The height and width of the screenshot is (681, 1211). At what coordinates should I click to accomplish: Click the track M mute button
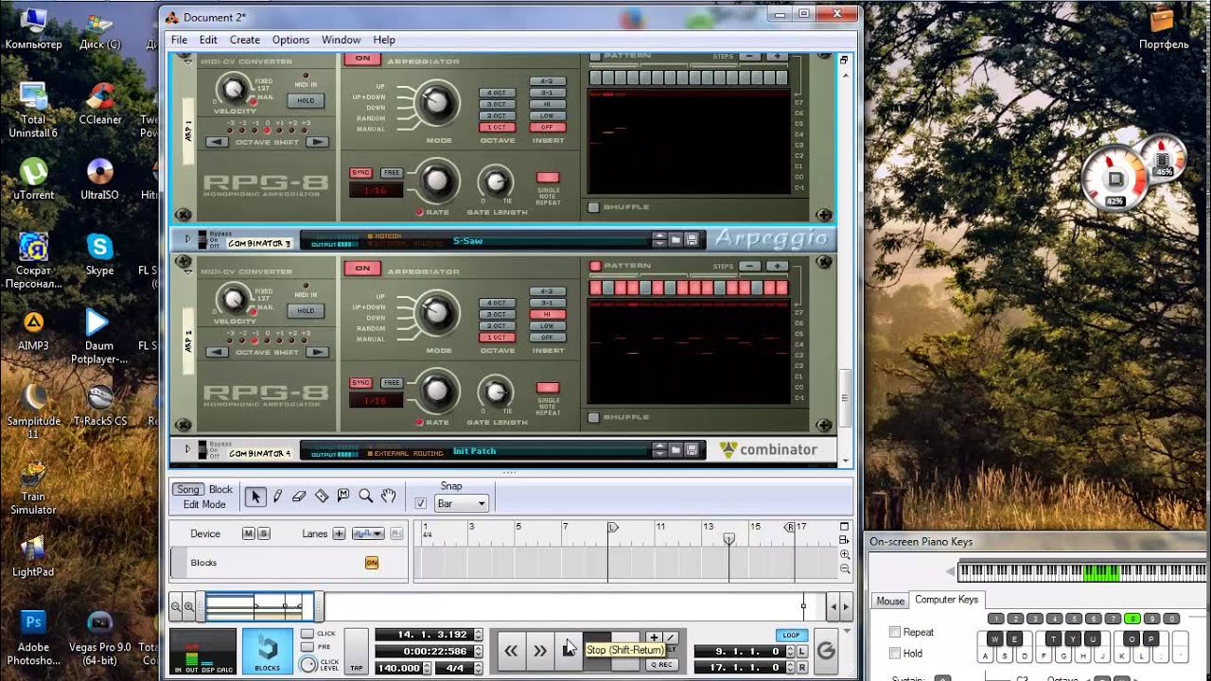coord(248,533)
